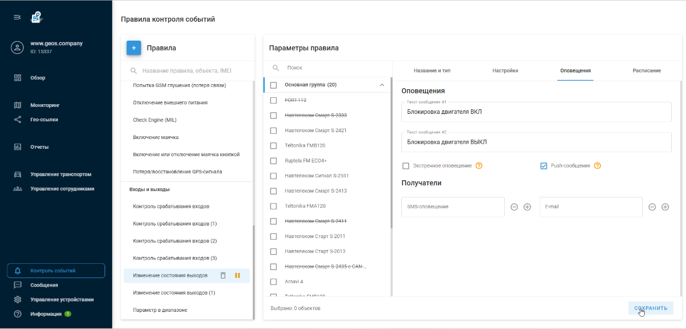Enable the Экстренное оповещение checkbox
686x329 pixels.
[406, 166]
